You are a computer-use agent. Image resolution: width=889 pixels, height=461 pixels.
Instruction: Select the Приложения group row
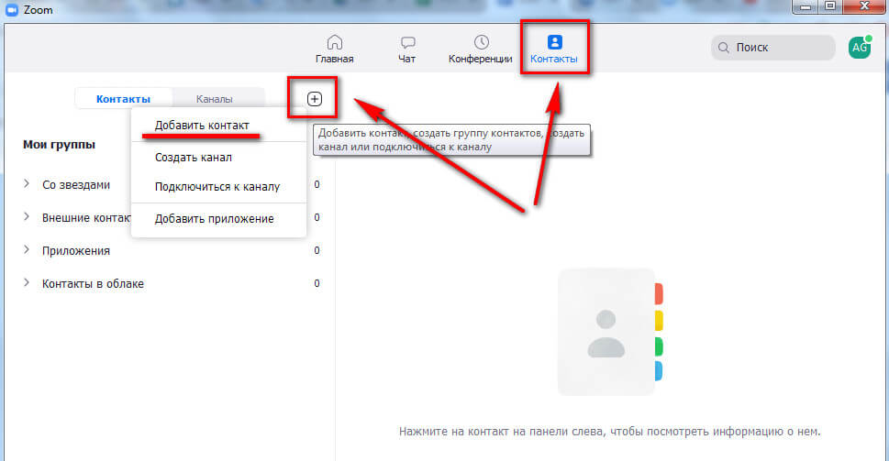pos(170,250)
